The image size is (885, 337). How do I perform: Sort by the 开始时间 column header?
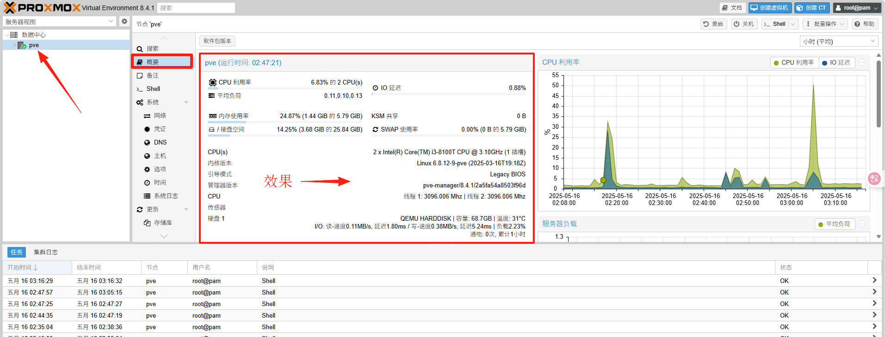(37, 267)
